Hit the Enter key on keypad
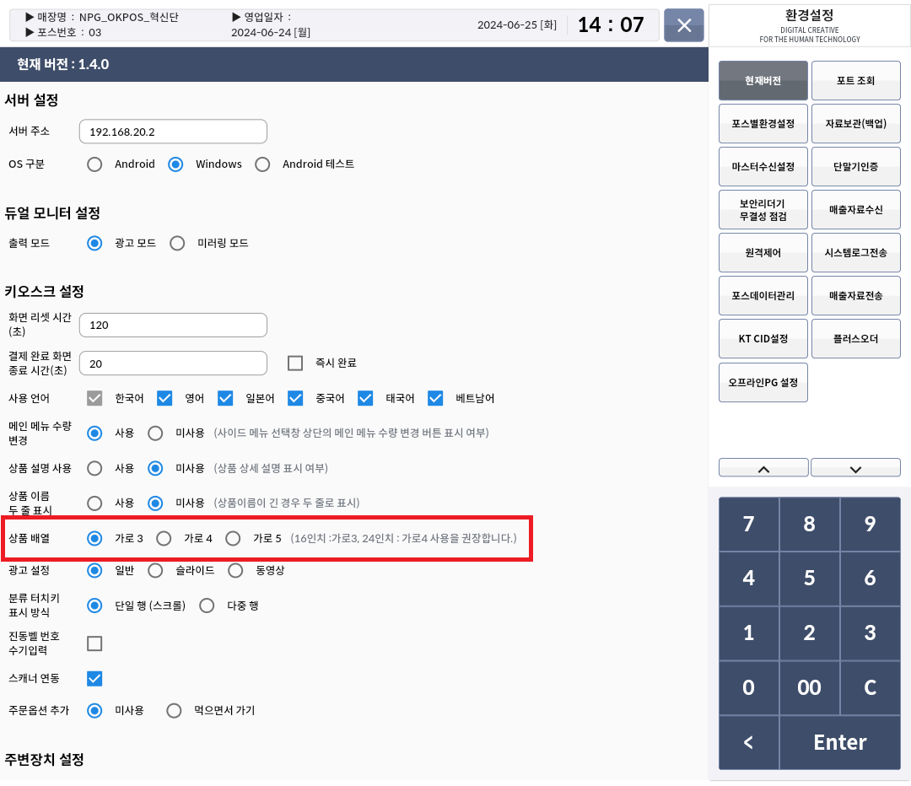911x786 pixels. 839,742
